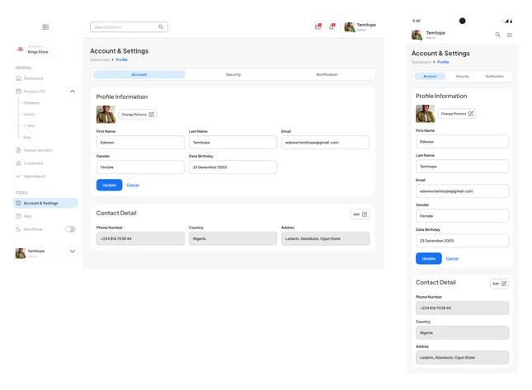Collapse the sidebar using the top panel icon
Screen dimensions: 532x390
click(45, 27)
